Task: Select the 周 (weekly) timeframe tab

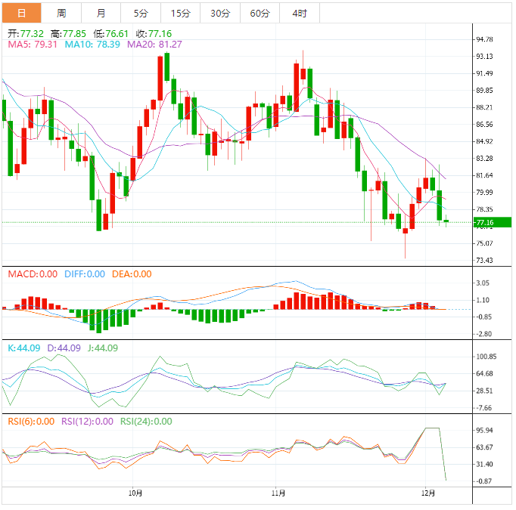Action: click(61, 14)
